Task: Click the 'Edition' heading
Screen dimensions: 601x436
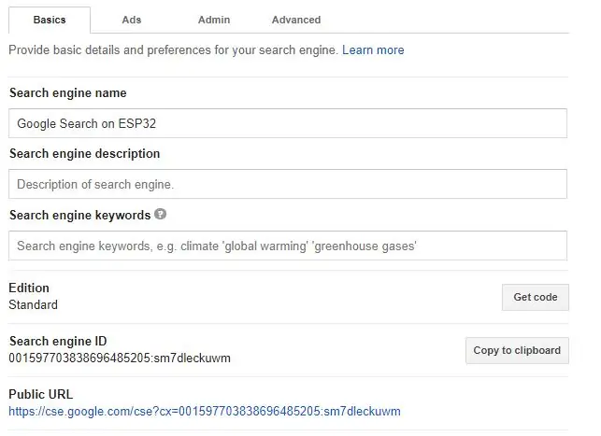Action: (x=29, y=288)
